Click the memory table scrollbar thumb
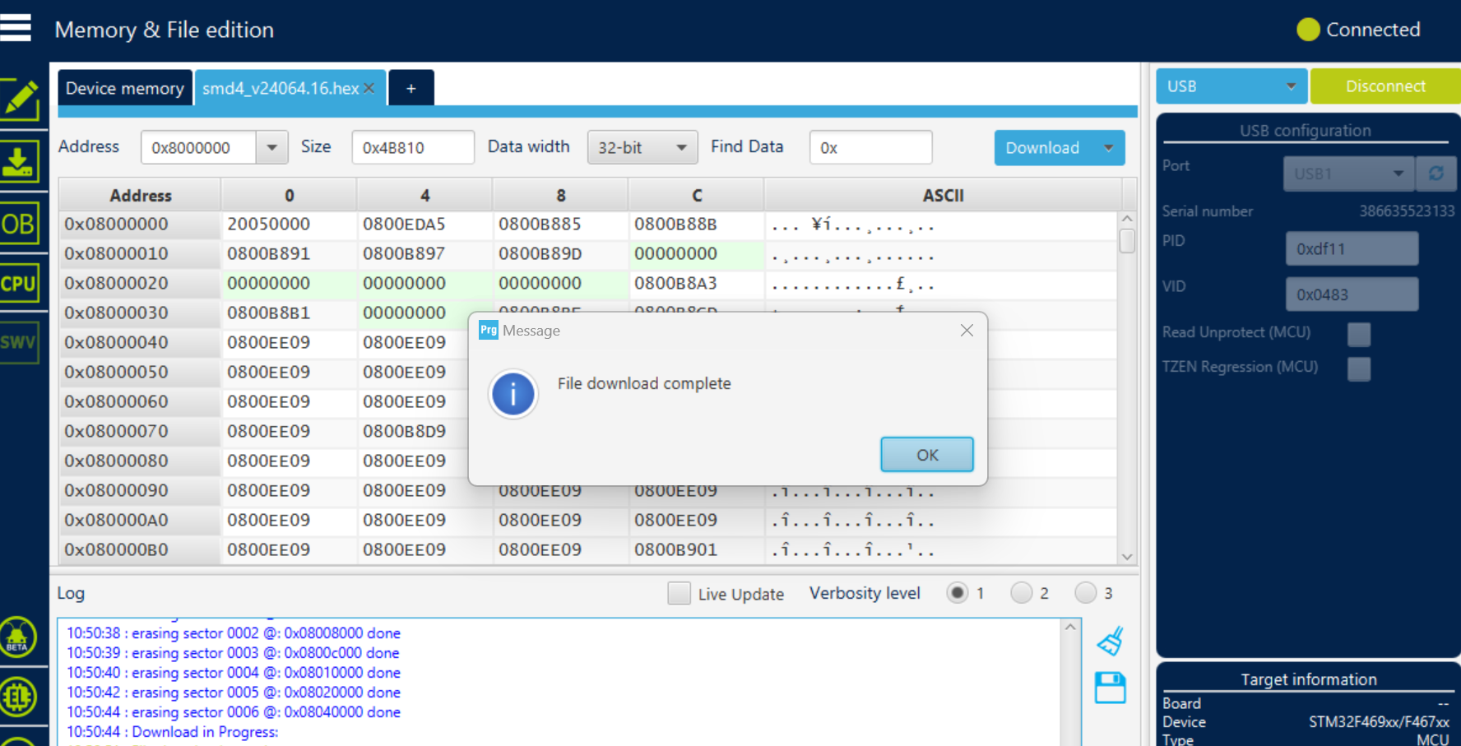The height and width of the screenshot is (746, 1461). (x=1127, y=241)
